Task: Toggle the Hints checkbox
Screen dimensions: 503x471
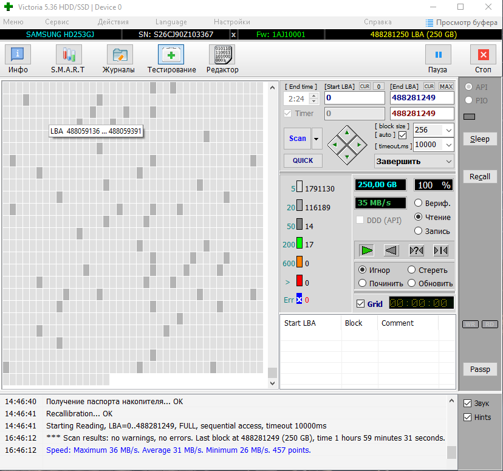Action: pyautogui.click(x=467, y=417)
